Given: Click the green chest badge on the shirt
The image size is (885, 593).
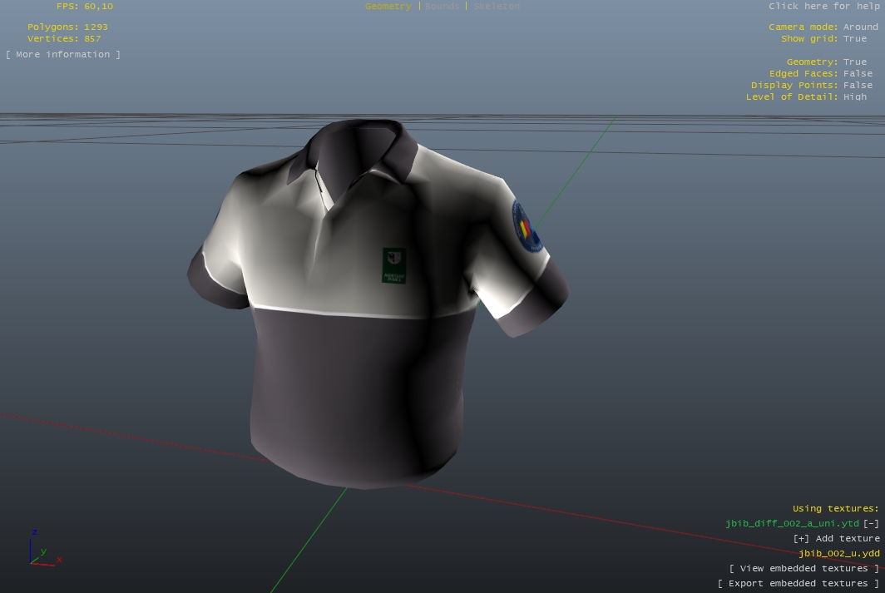Looking at the screenshot, I should click(x=393, y=265).
